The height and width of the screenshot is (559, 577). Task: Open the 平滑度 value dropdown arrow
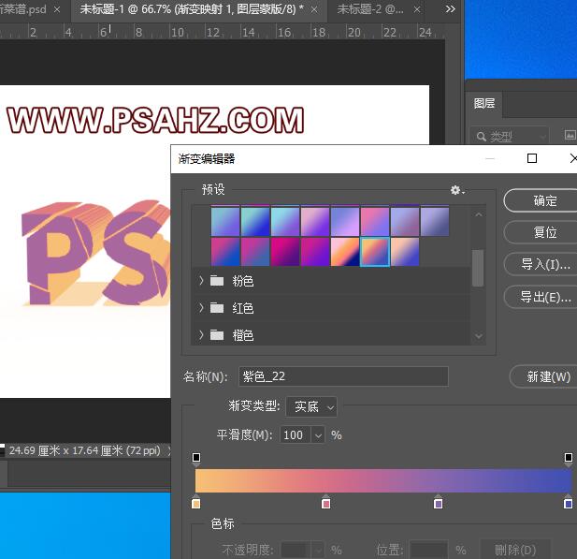click(x=318, y=435)
